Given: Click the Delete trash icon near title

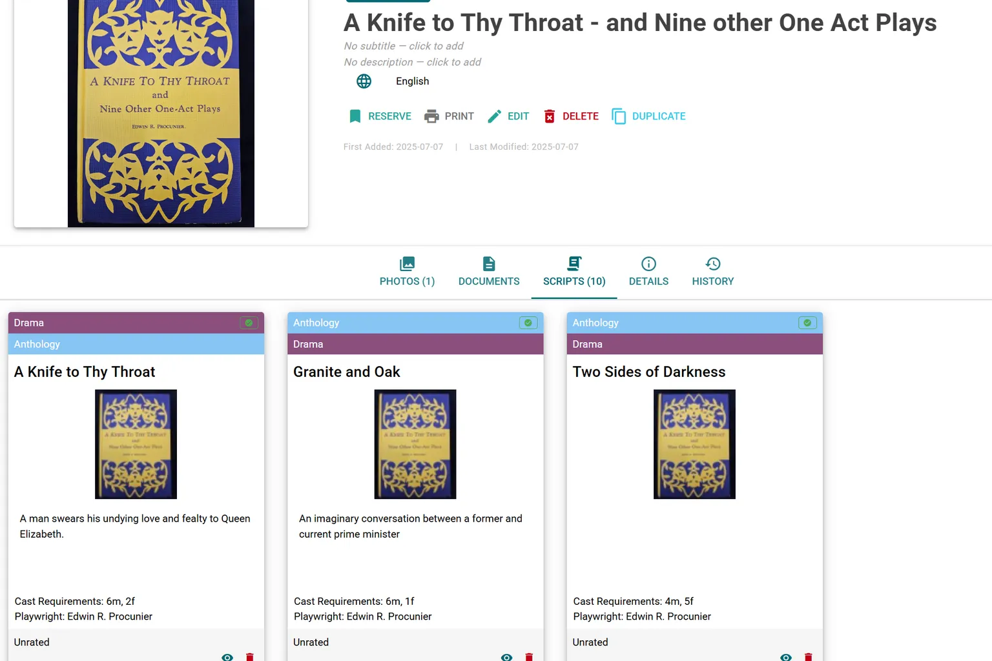Looking at the screenshot, I should pyautogui.click(x=550, y=116).
